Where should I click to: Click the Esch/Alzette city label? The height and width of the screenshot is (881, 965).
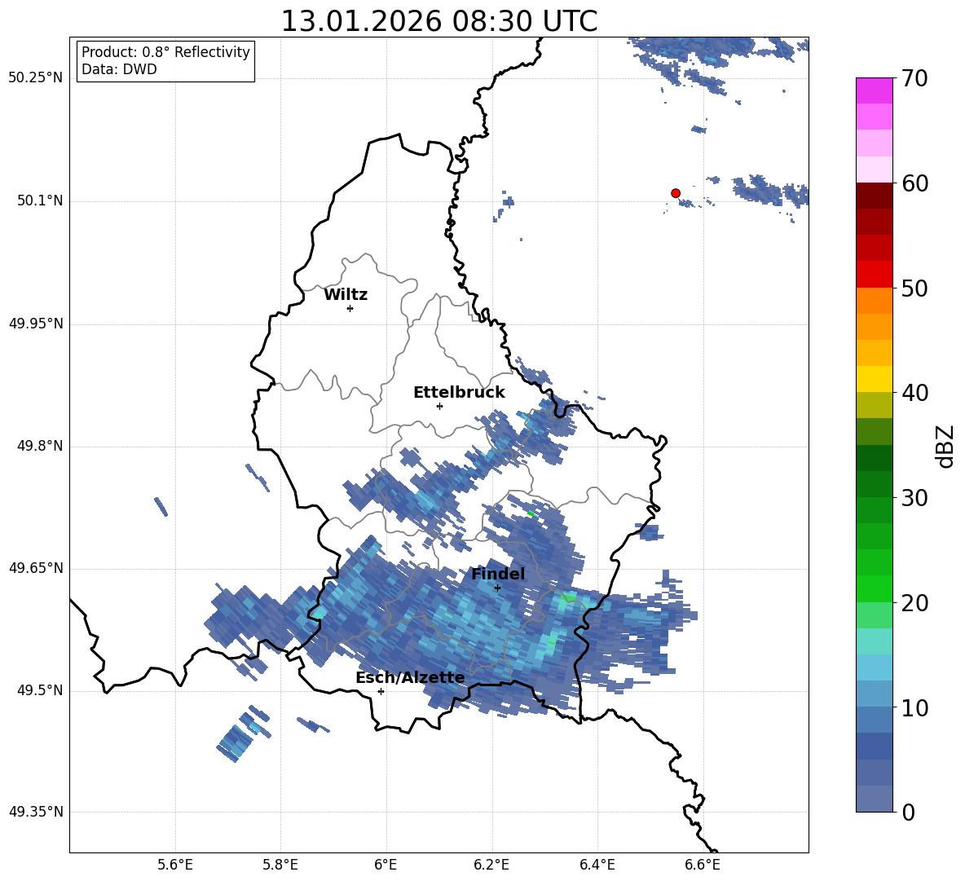[x=410, y=677]
